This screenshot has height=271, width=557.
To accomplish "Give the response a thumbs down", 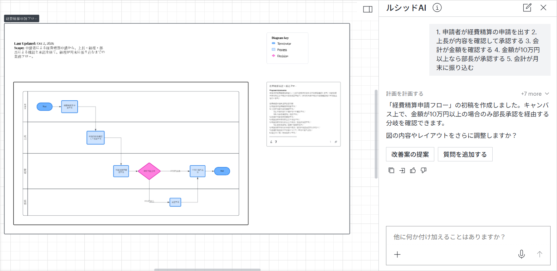I will 424,170.
